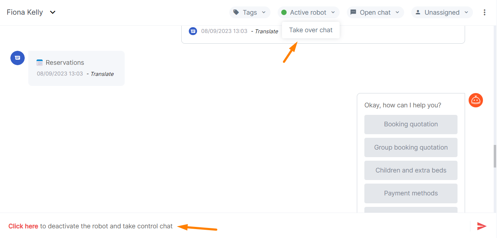498x238 pixels.
Task: Click the red send arrow icon
Action: pos(482,226)
